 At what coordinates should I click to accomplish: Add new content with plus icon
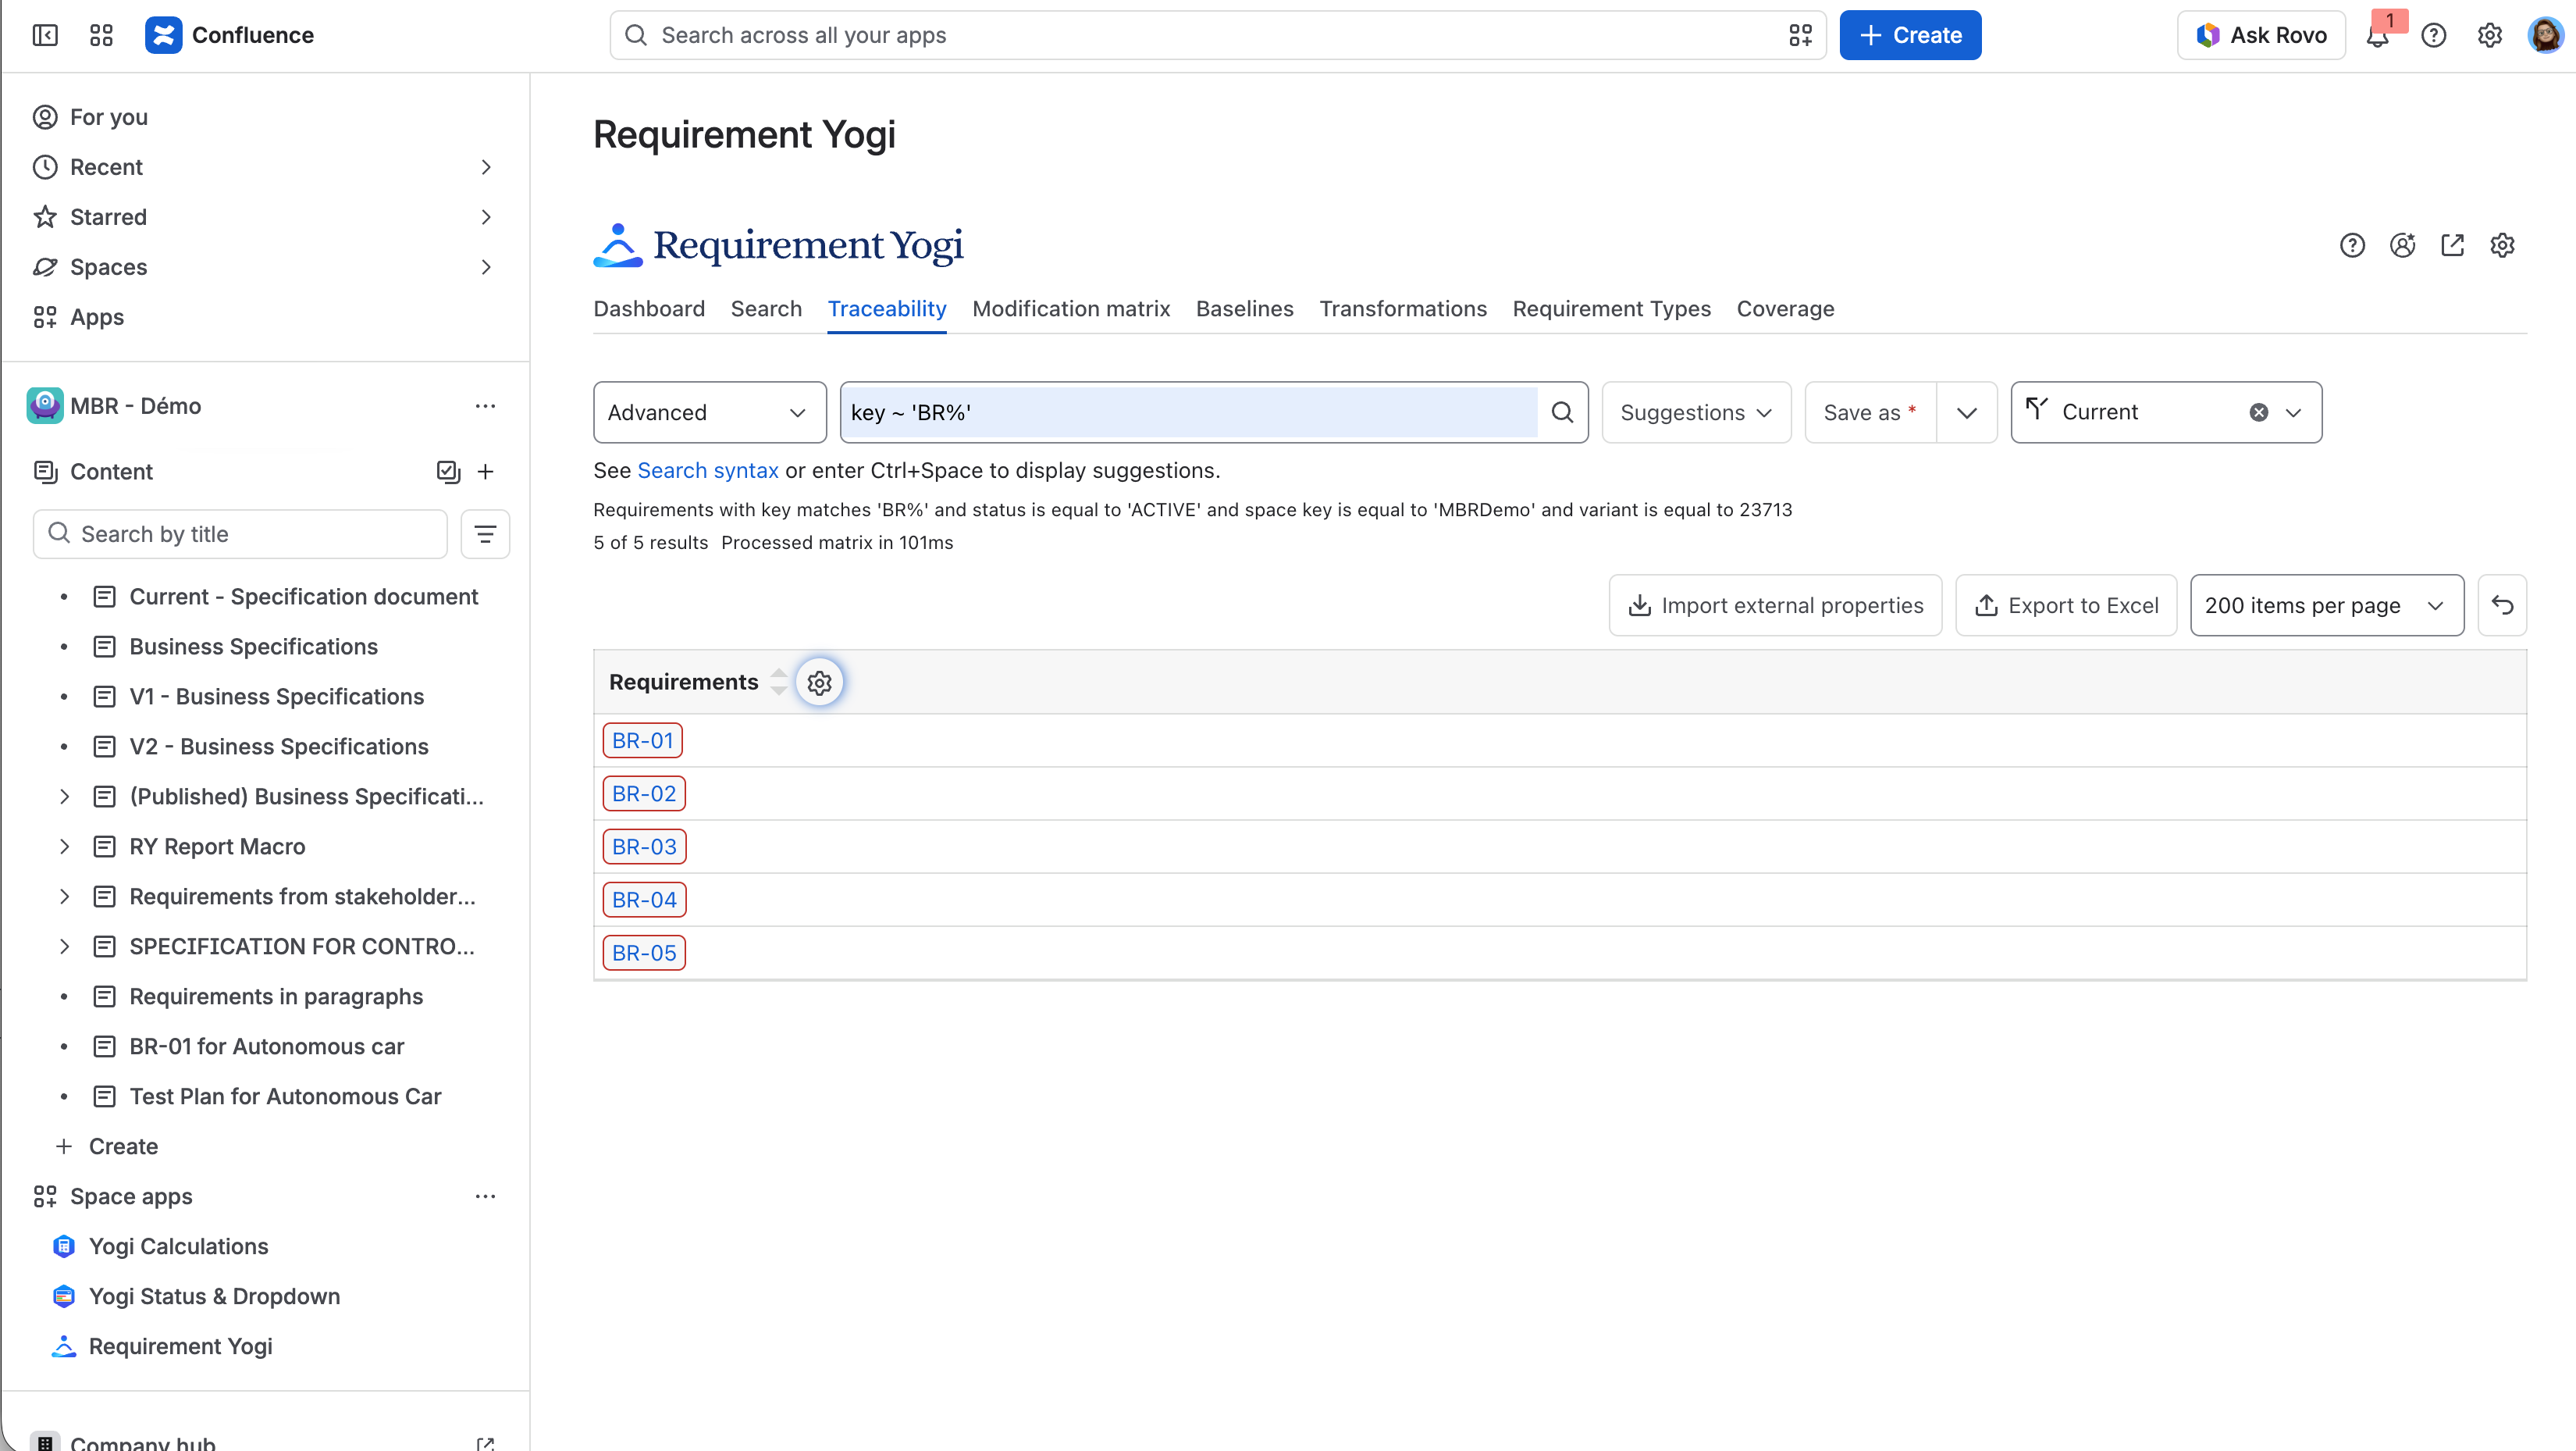coord(486,472)
